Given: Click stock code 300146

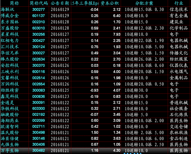Looking at the screenshot, I should click(x=39, y=138).
